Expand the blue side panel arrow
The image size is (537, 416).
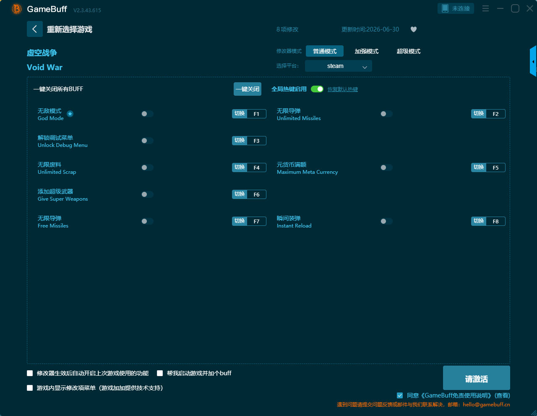click(x=533, y=62)
